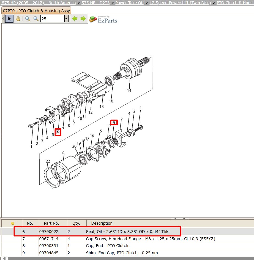Click the horizontal scrollbar at bottom
The width and height of the screenshot is (254, 260).
coord(131,259)
